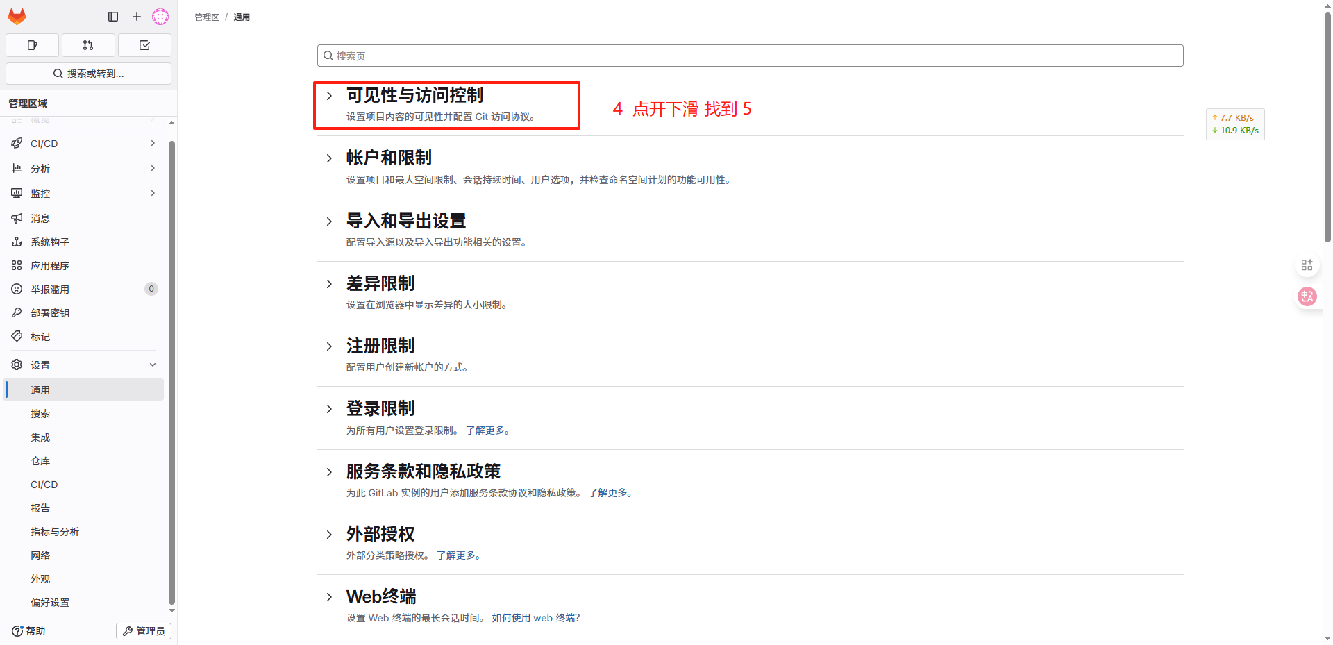Click the 搜索页 search field
The image size is (1333, 645).
point(750,56)
